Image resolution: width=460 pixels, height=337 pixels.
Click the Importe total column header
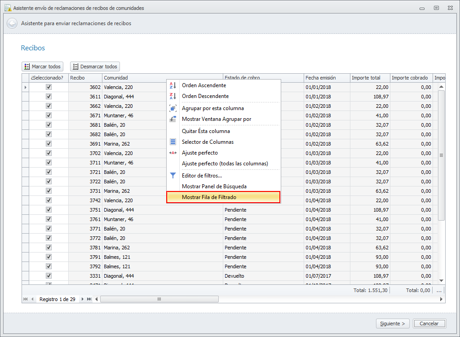click(x=370, y=78)
